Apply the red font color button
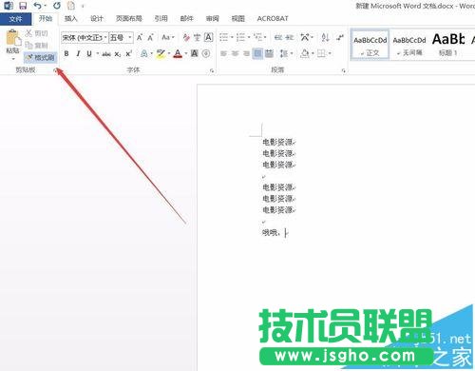 coord(178,53)
